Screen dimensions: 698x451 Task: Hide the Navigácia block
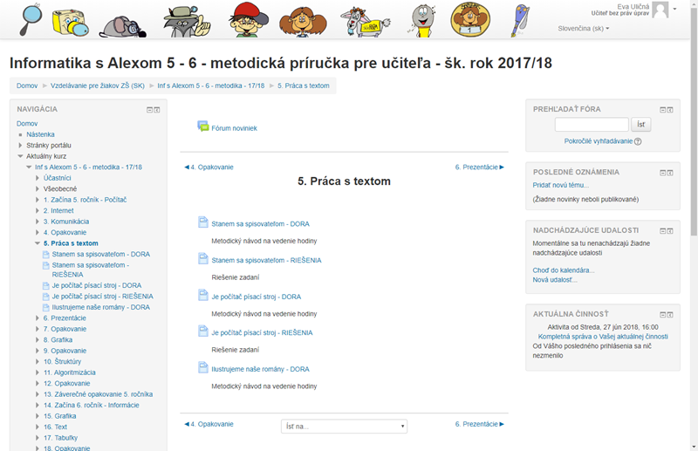point(149,110)
